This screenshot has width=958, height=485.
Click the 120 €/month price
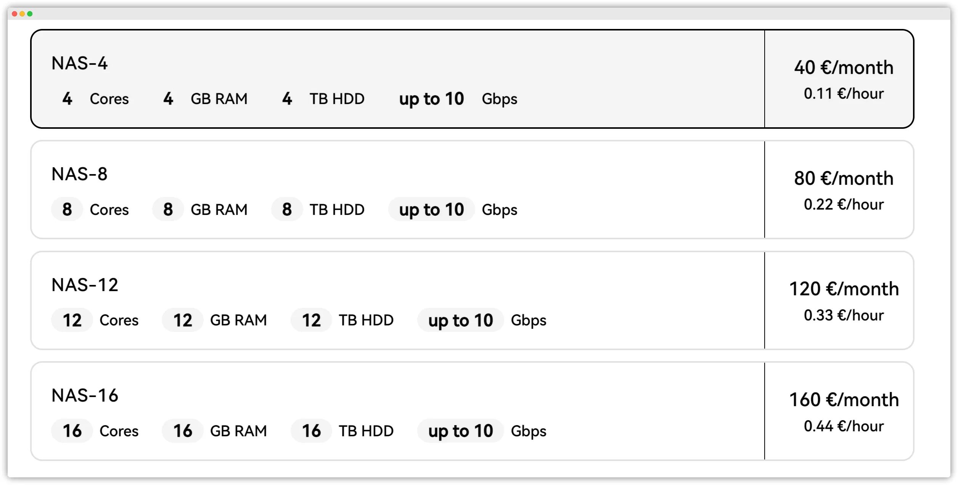[x=844, y=289]
